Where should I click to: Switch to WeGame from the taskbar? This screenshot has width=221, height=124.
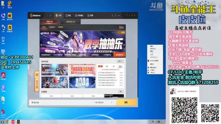(18, 122)
